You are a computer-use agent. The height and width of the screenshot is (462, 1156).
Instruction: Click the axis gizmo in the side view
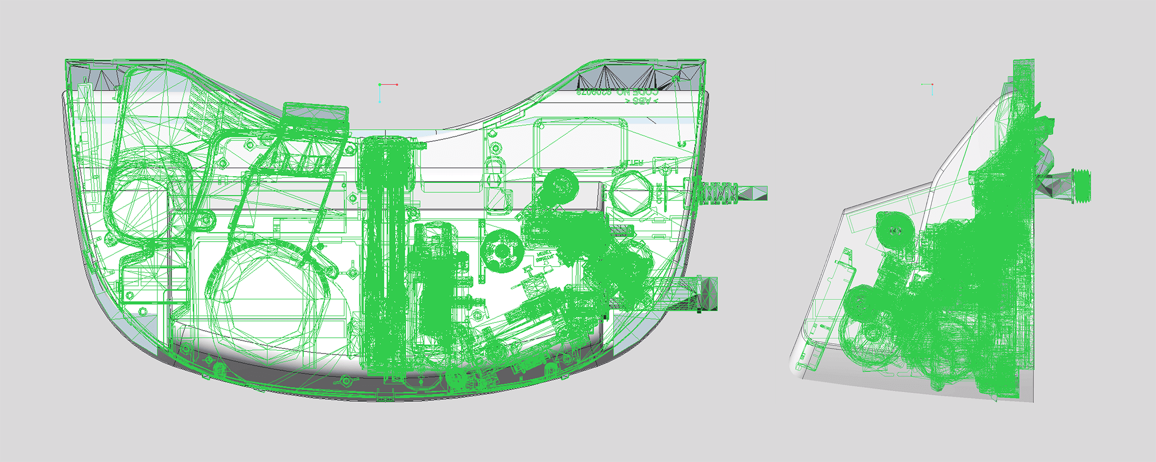928,89
